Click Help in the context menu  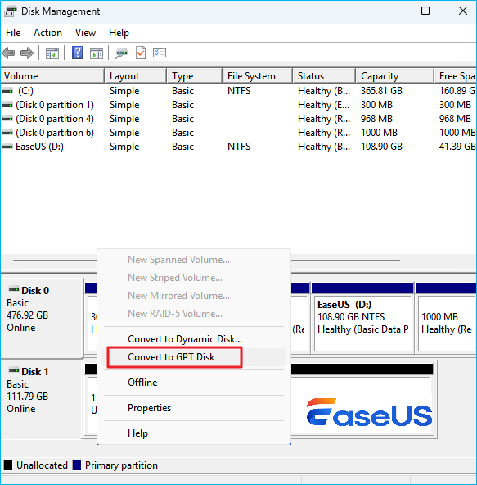194,433
